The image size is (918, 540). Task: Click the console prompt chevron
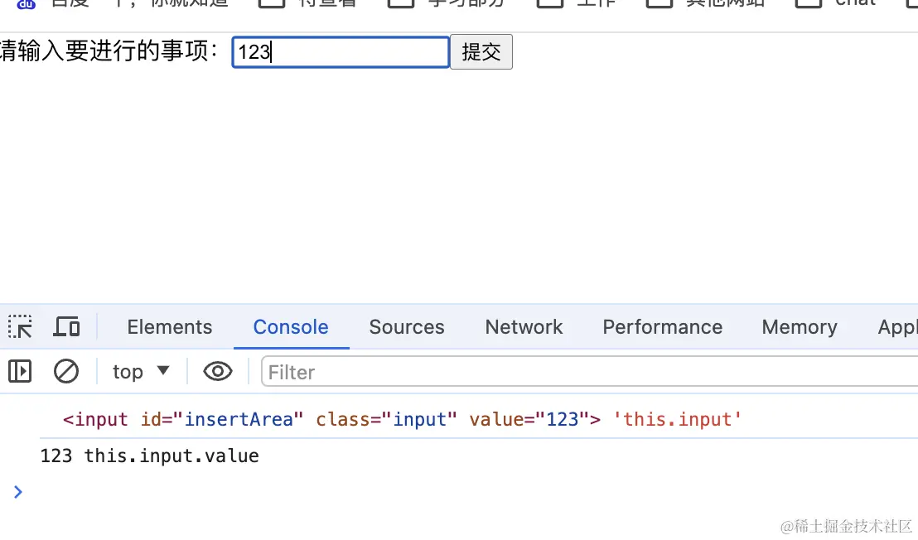coord(18,492)
